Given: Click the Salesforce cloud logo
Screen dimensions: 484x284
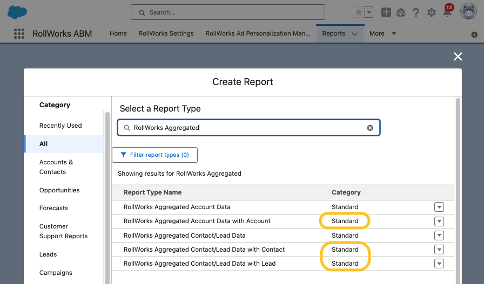Looking at the screenshot, I should tap(17, 12).
